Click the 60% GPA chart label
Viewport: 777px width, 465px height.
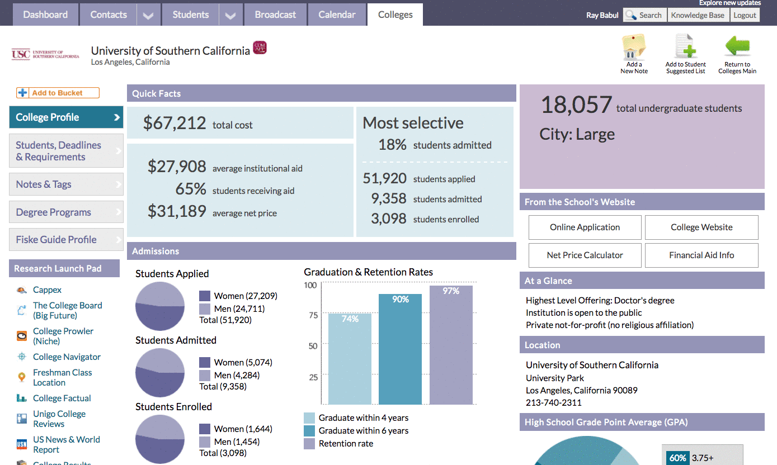pyautogui.click(x=677, y=458)
